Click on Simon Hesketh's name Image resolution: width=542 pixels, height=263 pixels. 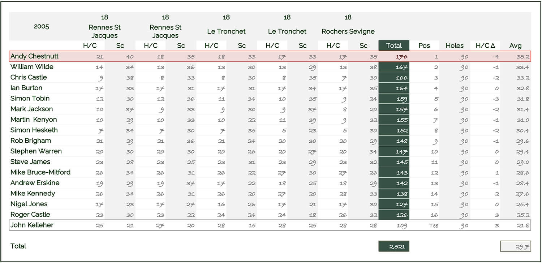point(34,130)
